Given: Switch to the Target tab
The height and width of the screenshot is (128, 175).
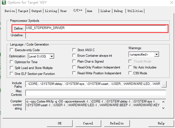Looking at the screenshot, I should (x=23, y=11).
